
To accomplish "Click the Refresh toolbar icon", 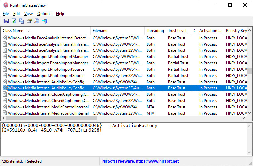I will pos(14,21).
